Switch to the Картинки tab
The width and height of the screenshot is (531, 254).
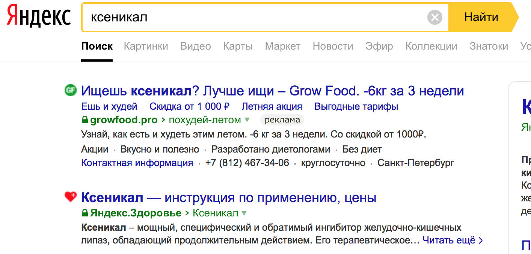pos(146,46)
